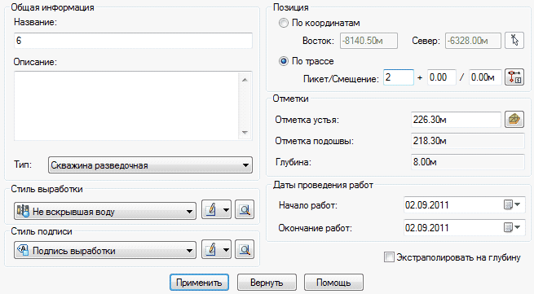Edit borehole style pencil icon
This screenshot has width=534, height=294.
(211, 209)
